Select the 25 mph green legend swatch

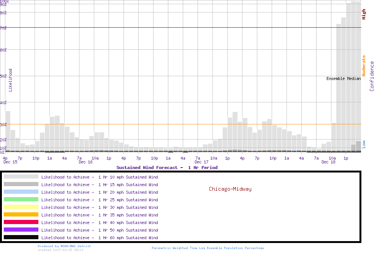pyautogui.click(x=21, y=199)
